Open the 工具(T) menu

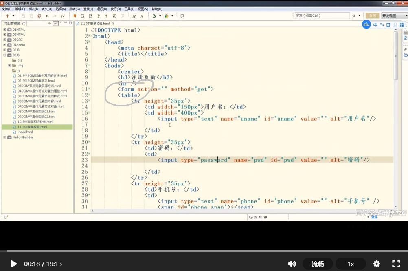(x=129, y=9)
